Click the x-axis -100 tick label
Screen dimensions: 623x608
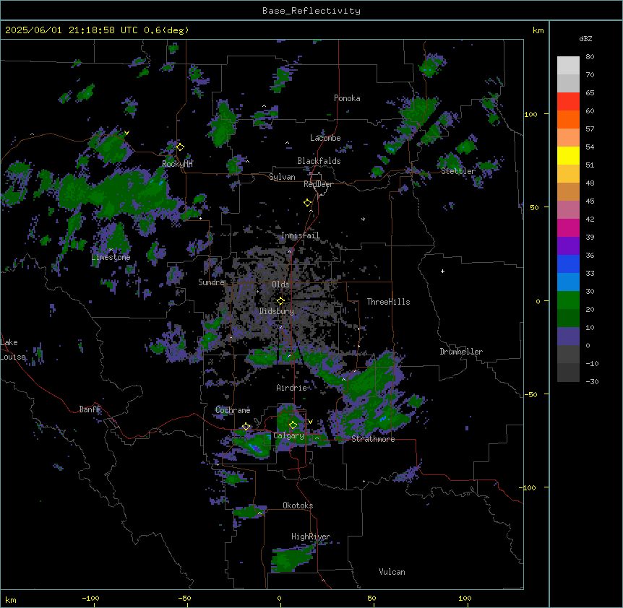click(x=90, y=598)
